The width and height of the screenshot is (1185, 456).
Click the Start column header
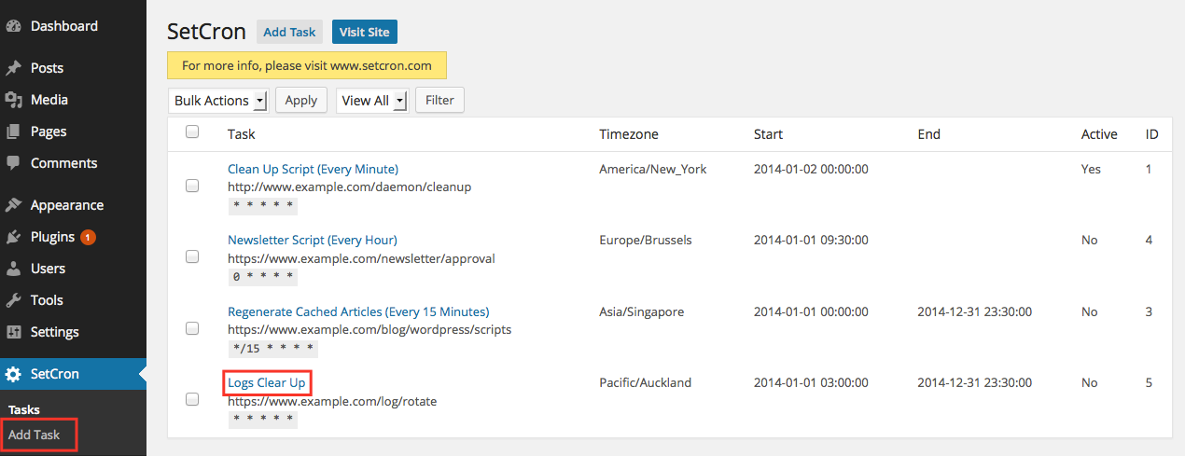click(x=768, y=134)
